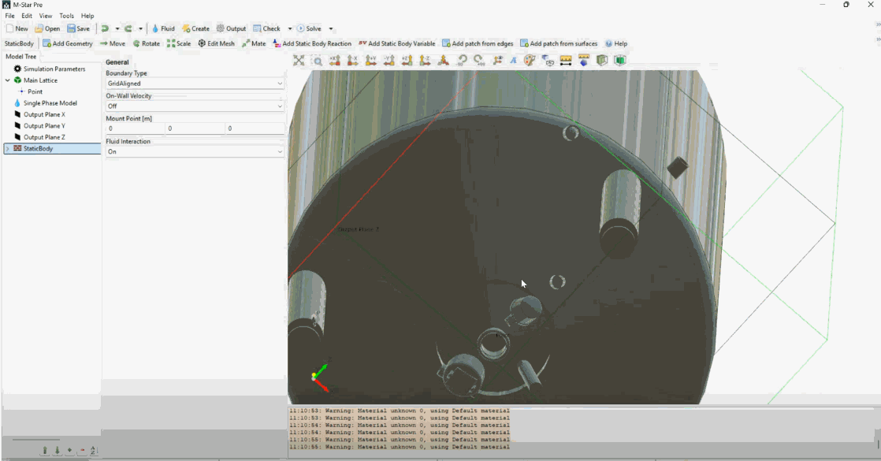Click Add patch from surfaces
This screenshot has height=461, width=881.
point(559,44)
